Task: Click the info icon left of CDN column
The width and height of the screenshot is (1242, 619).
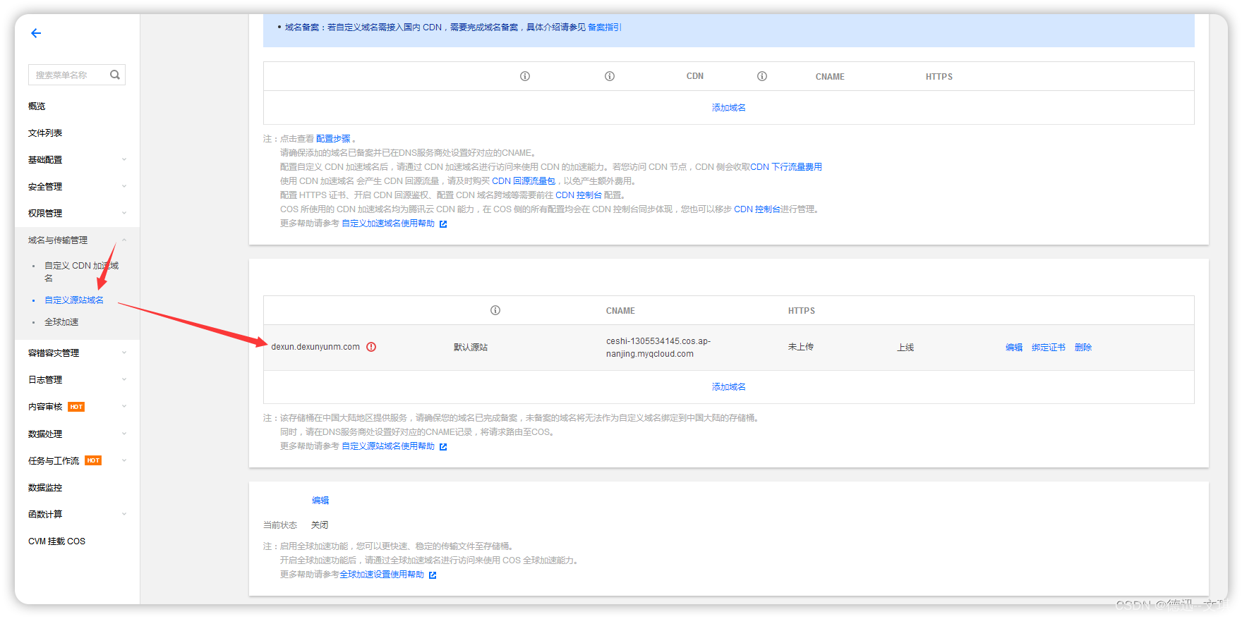Action: (610, 76)
